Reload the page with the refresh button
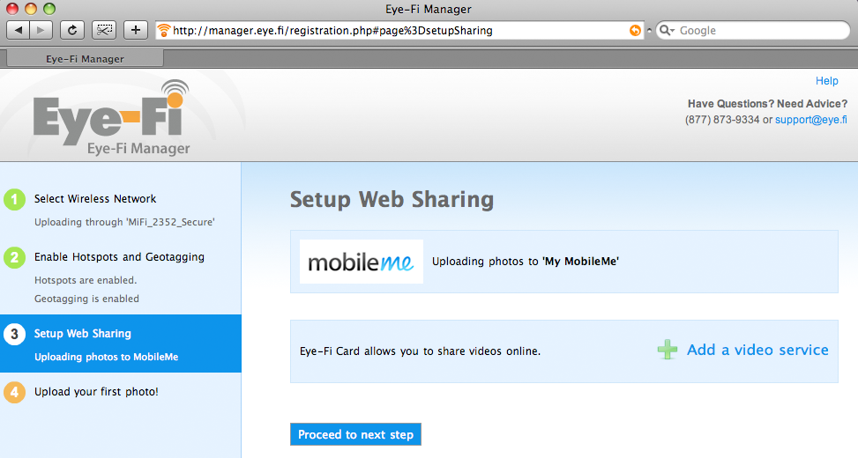This screenshot has width=858, height=458. [x=72, y=30]
